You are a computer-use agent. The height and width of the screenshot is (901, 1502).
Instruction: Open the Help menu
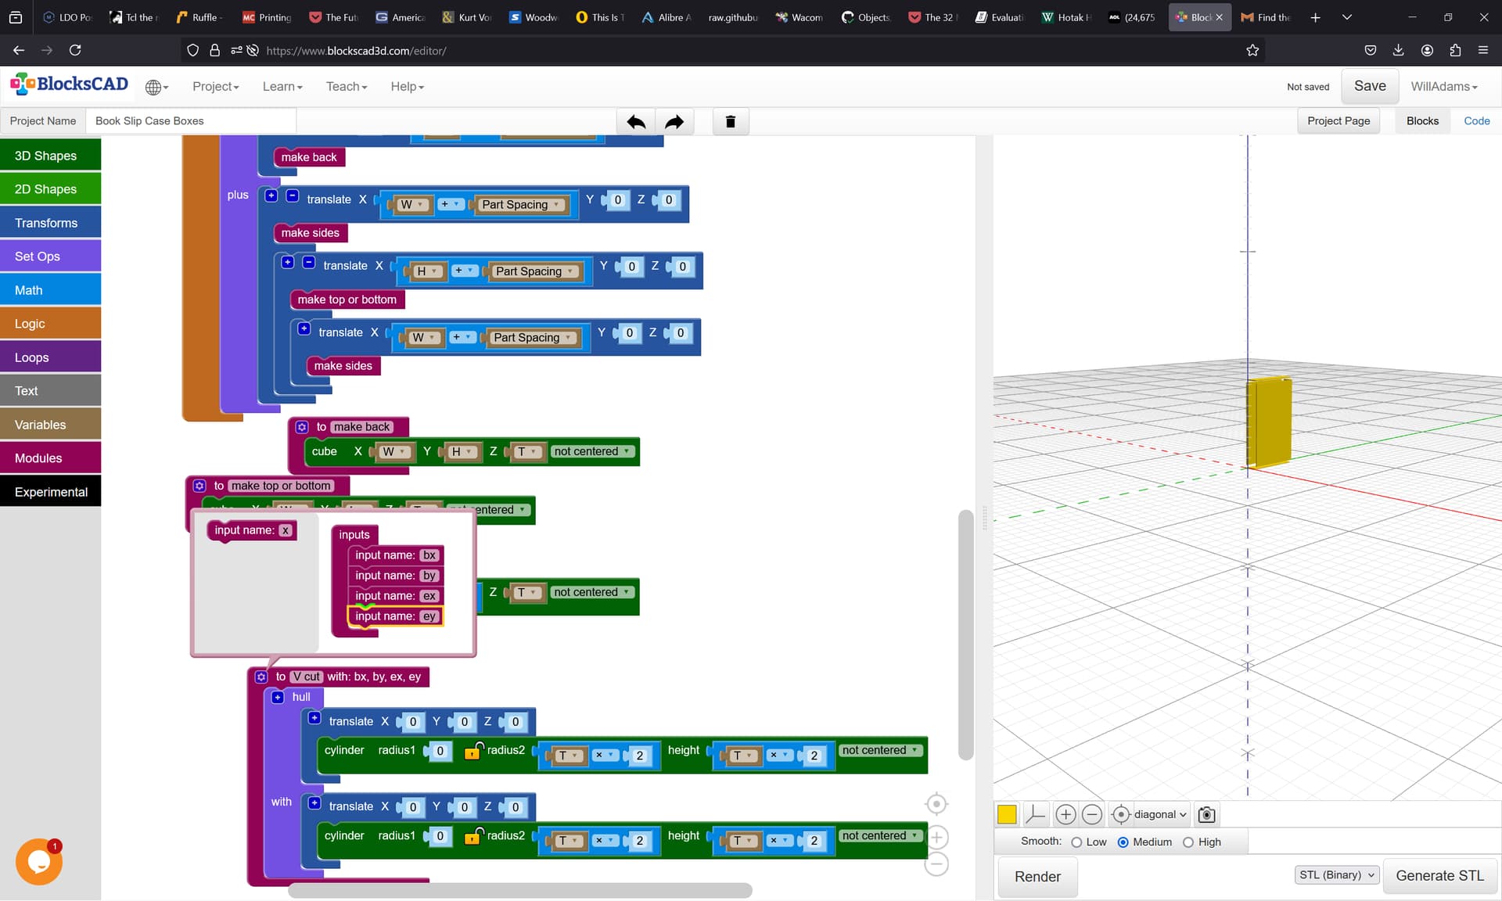pyautogui.click(x=407, y=87)
